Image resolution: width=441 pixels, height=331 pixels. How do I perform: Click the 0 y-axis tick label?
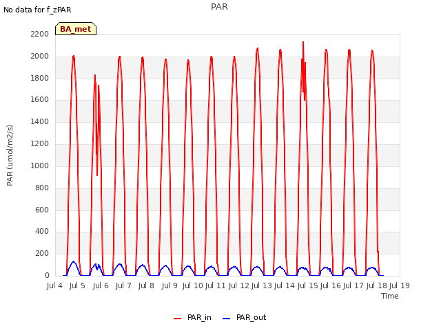click(47, 275)
